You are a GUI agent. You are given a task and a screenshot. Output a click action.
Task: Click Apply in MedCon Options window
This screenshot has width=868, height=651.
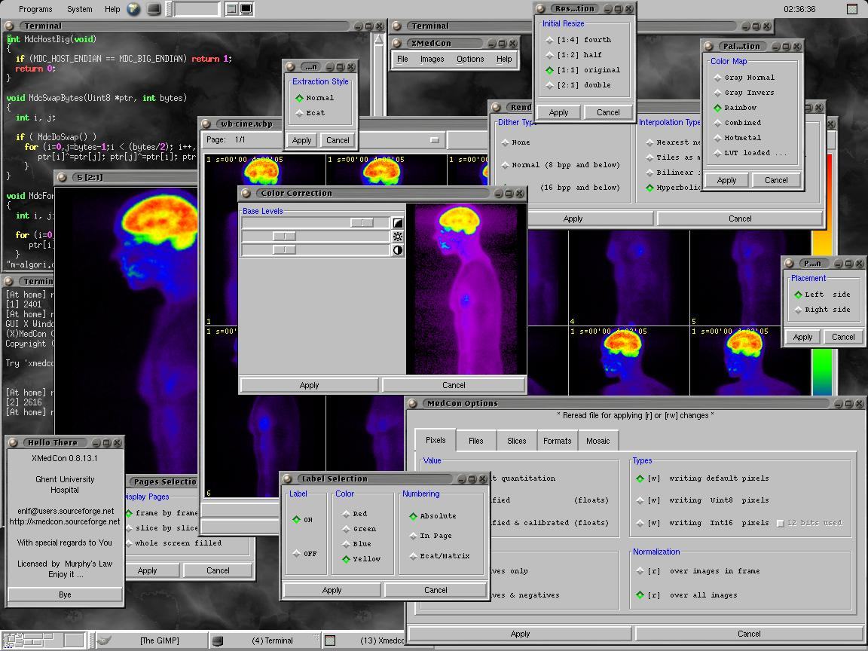[x=520, y=634]
